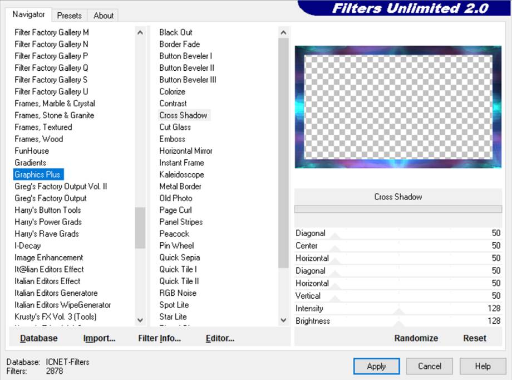Select Filter Factory Gallery U
Screen dimensions: 512x380
[x=51, y=91]
